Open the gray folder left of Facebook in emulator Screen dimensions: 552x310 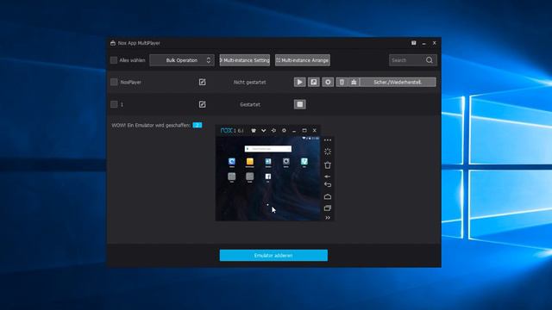[x=249, y=176]
